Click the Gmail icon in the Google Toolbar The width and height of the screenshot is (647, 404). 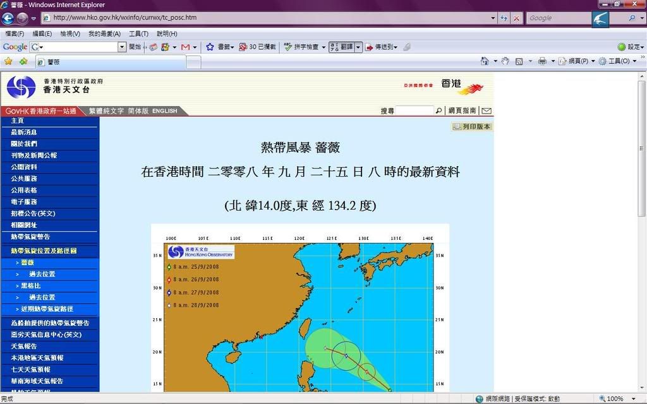coord(185,47)
